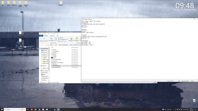Open the Файл menu in Notepad
This screenshot has width=198, height=111.
[x=83, y=21]
